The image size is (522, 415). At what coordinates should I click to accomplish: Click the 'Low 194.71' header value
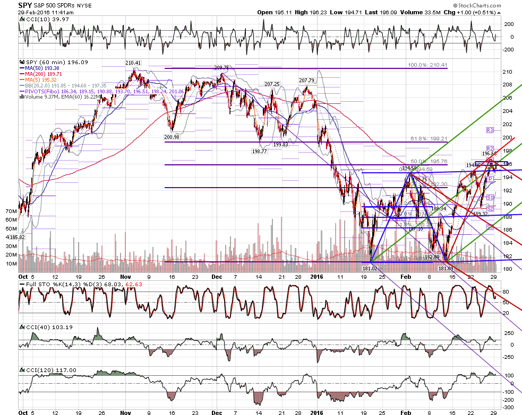tap(346, 12)
